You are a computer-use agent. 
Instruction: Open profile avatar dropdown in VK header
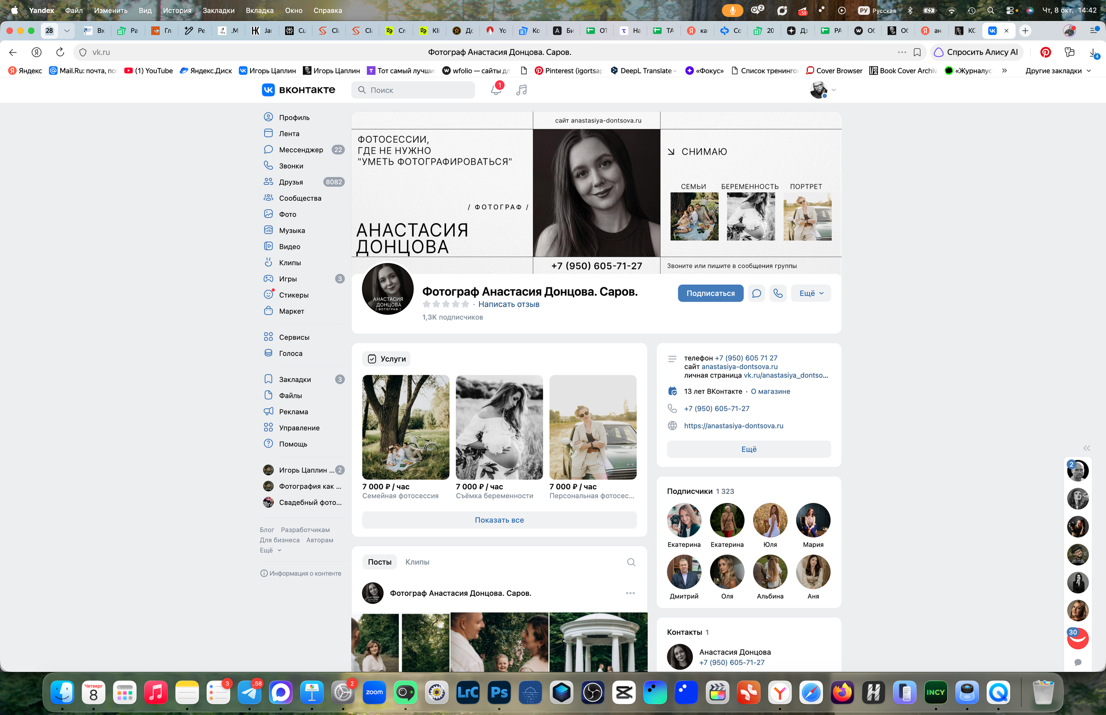[x=823, y=89]
